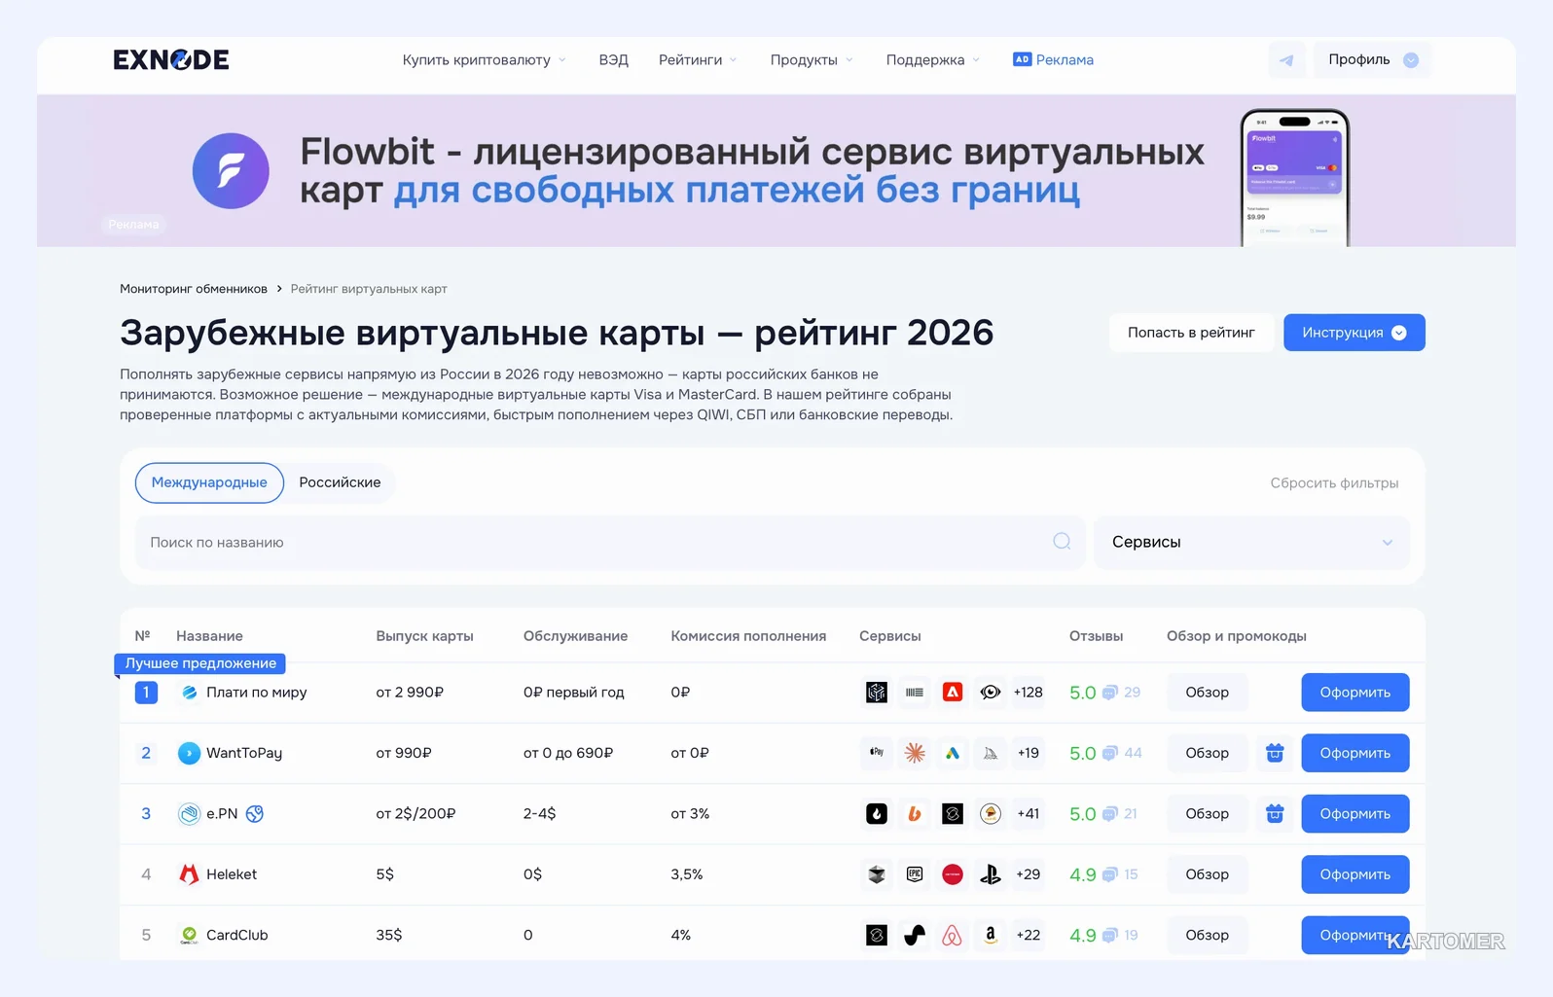Screen dimensions: 1553x997
Task: Click the EXNODE logo
Action: coord(171,60)
